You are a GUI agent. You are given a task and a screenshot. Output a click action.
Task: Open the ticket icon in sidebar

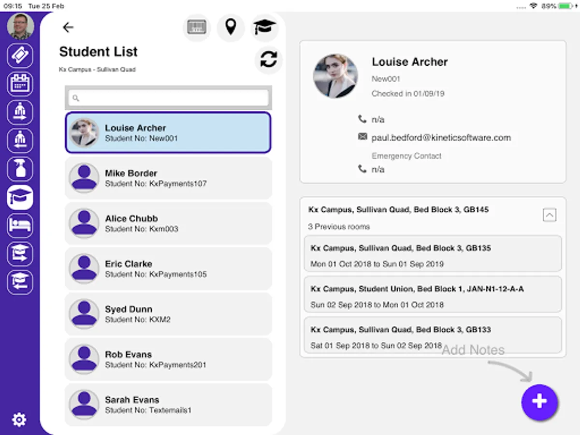click(x=20, y=56)
